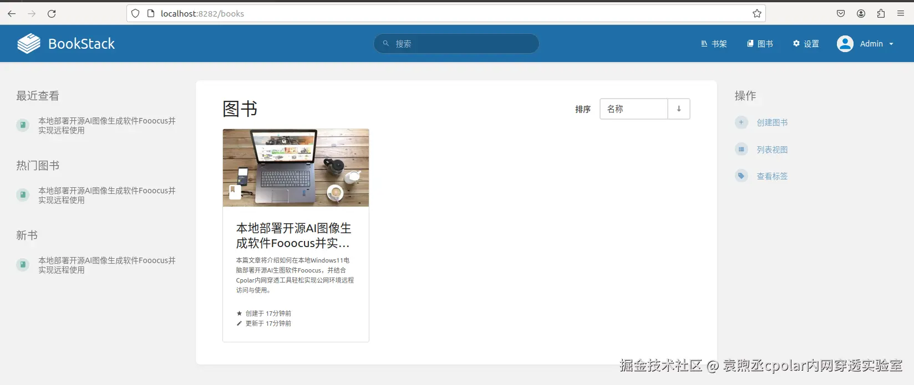Screen dimensions: 914x385
Task: Click the shield tracking protection icon
Action: point(135,13)
